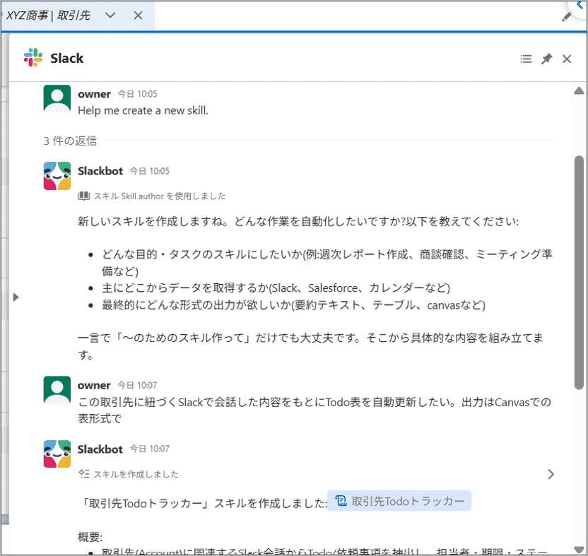Image resolution: width=588 pixels, height=556 pixels.
Task: Click the Slackbot name on 10:05 reply
Action: (x=100, y=171)
